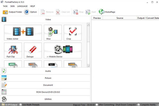Open the TASK menu
This screenshot has width=159, height=106.
tap(5, 6)
